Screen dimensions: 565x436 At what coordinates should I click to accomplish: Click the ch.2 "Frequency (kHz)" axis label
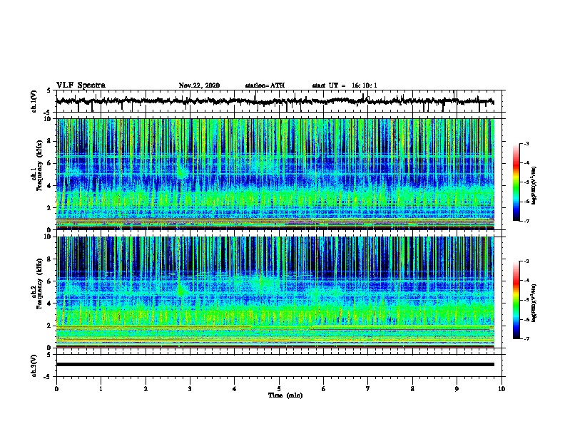(x=40, y=284)
